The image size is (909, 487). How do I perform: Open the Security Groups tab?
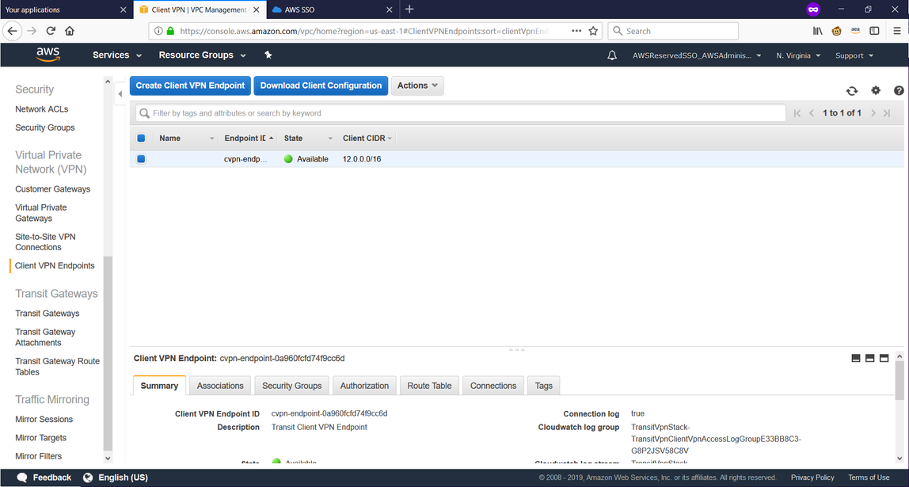(x=291, y=386)
